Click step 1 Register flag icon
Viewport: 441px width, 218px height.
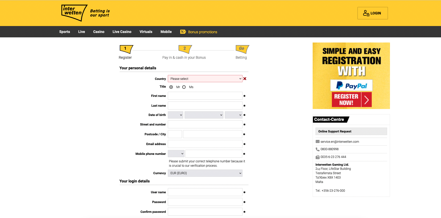click(x=126, y=49)
